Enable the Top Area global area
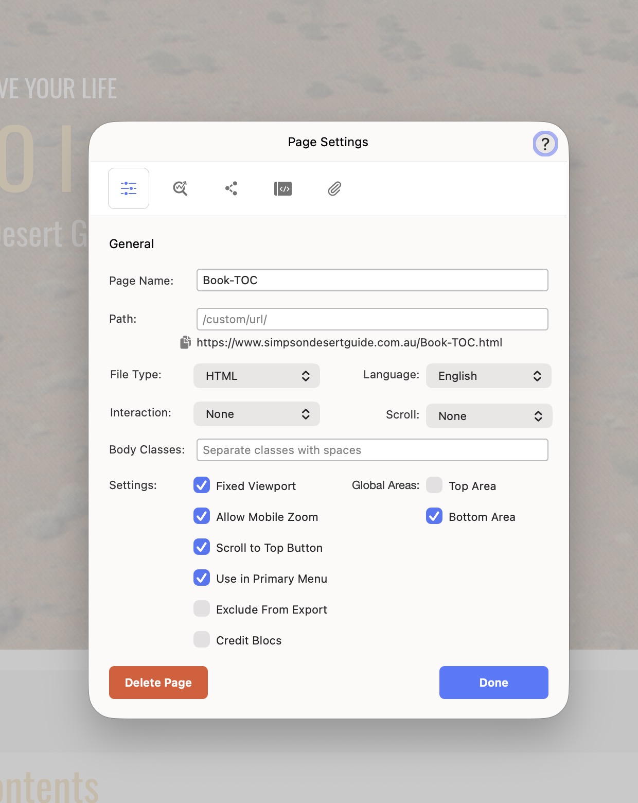Screen dimensions: 638x803 (x=434, y=485)
